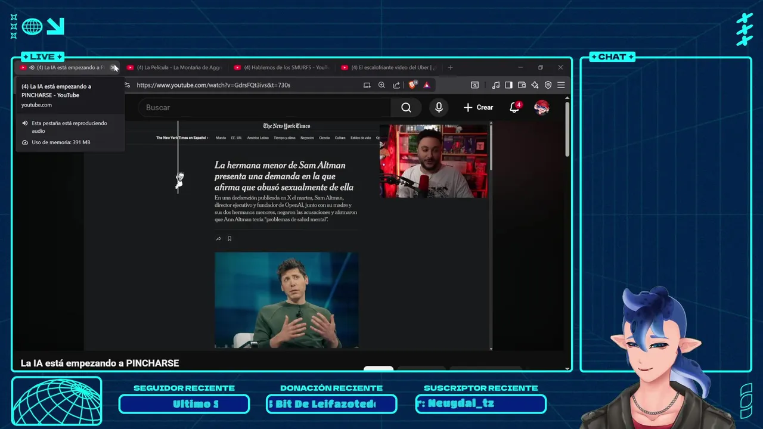763x429 pixels.
Task: Mute the audio icon on the first tab
Action: coord(32,67)
